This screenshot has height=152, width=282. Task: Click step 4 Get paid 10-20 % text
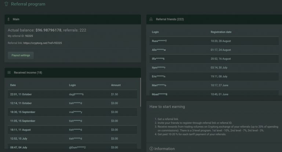(192, 134)
